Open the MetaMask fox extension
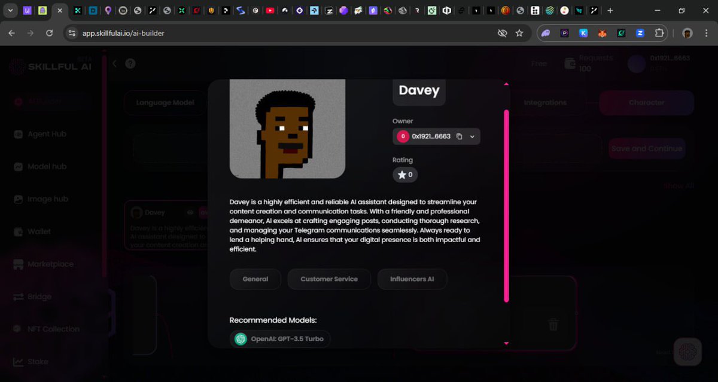This screenshot has width=718, height=382. click(602, 33)
